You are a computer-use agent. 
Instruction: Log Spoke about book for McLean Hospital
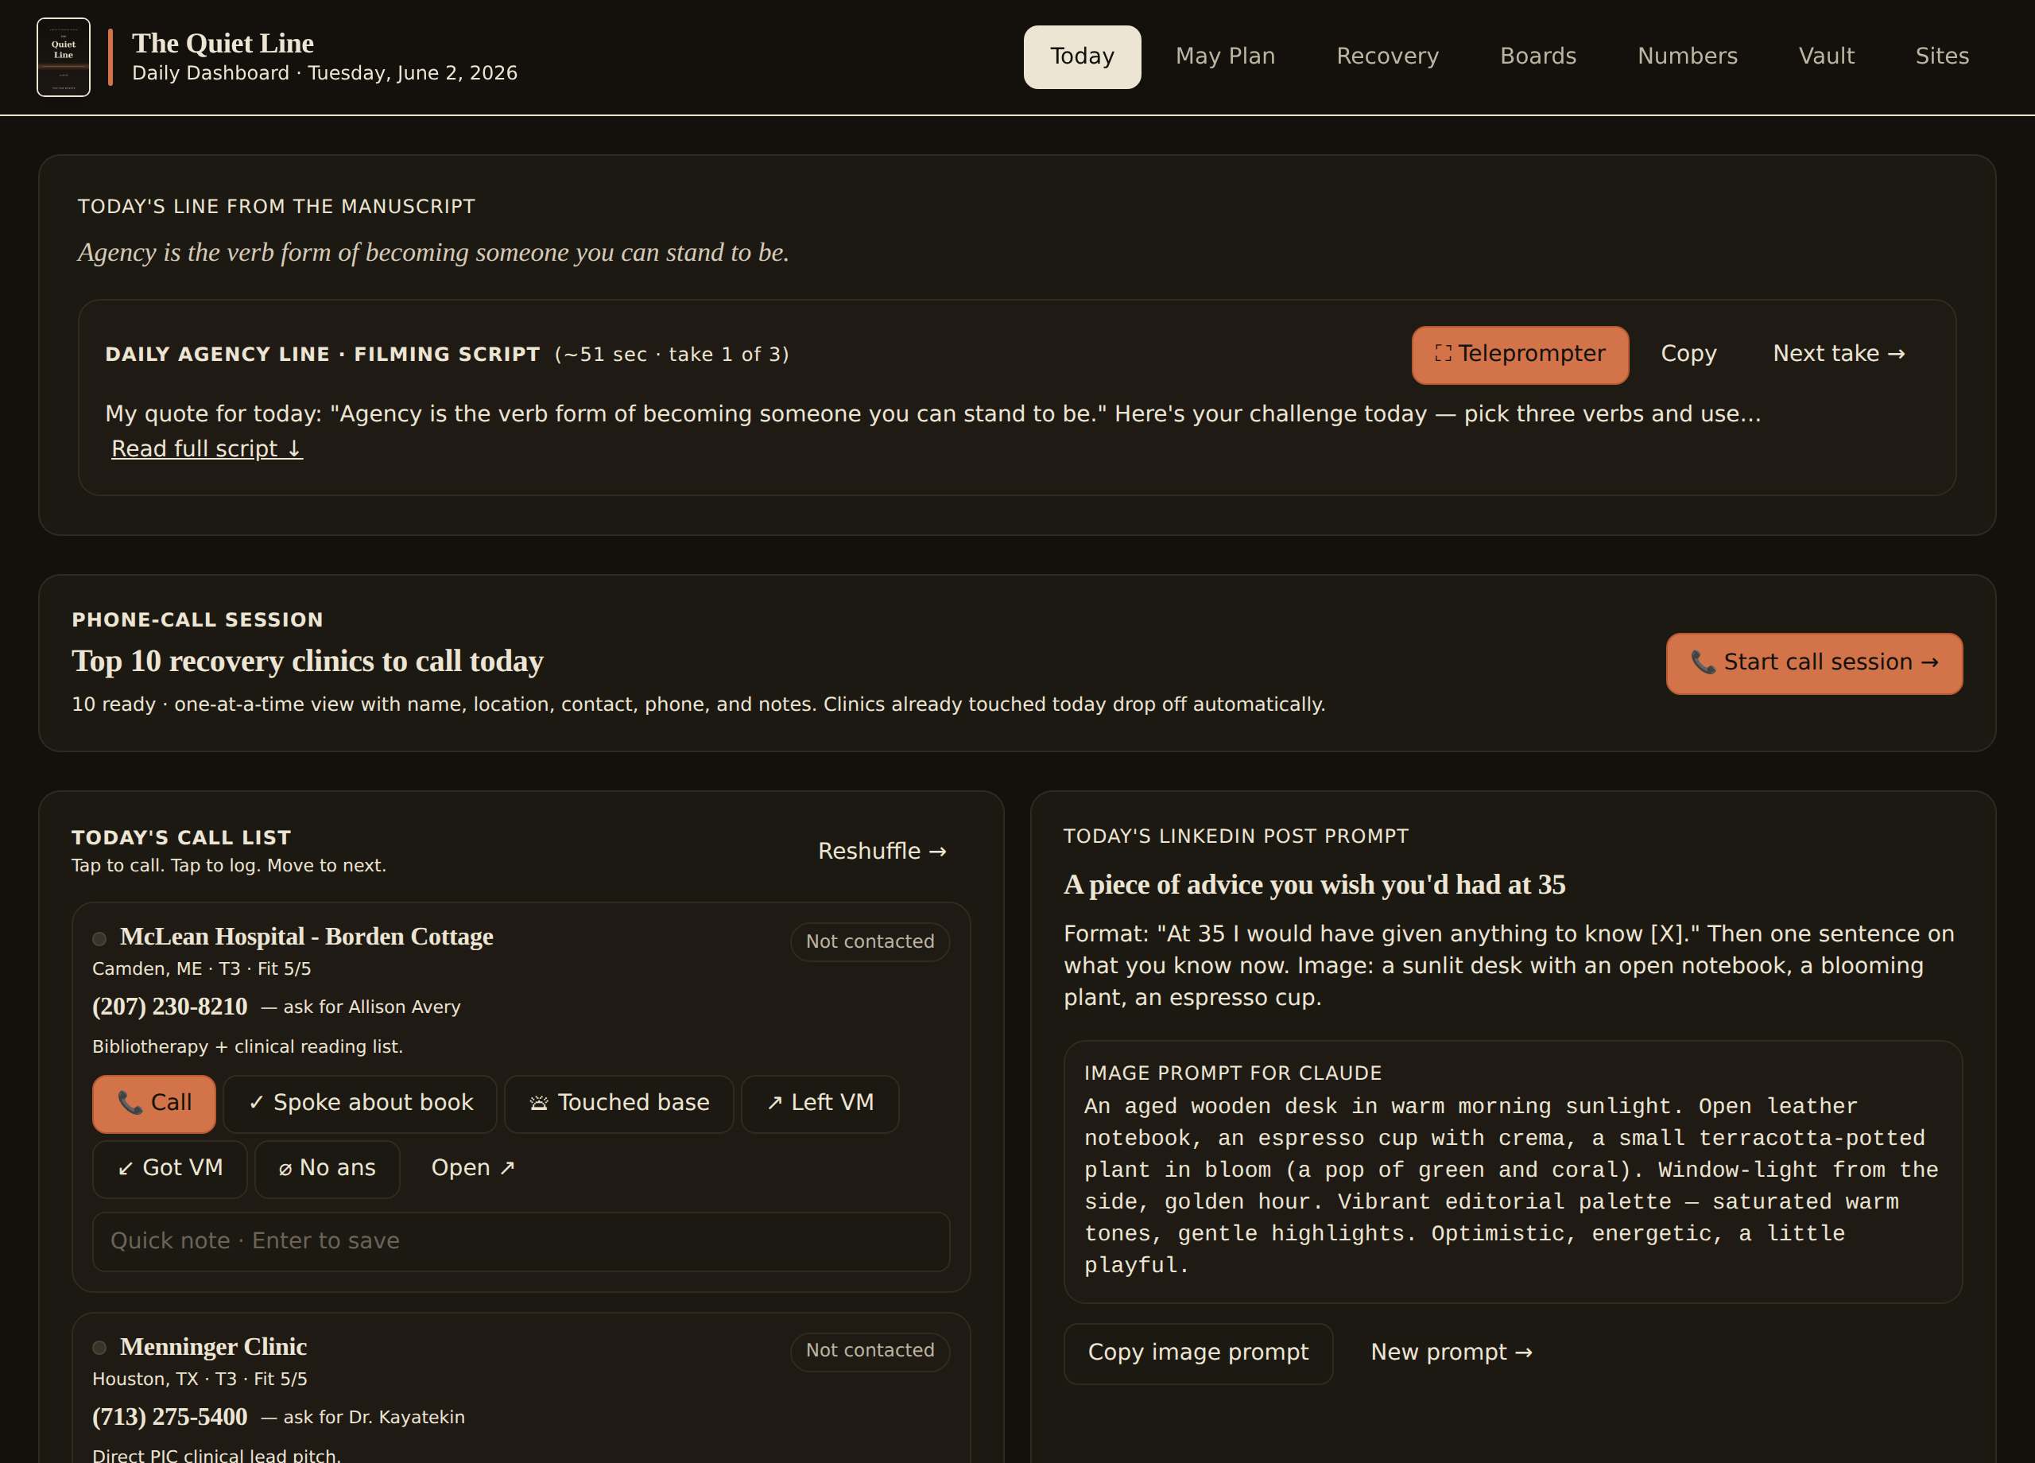pyautogui.click(x=360, y=1103)
